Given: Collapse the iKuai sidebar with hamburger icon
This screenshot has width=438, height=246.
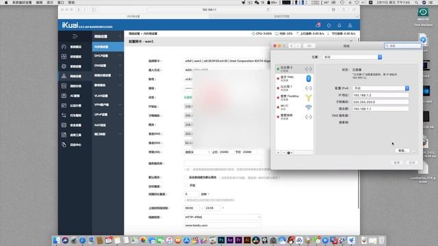Looking at the screenshot, I should click(75, 36).
